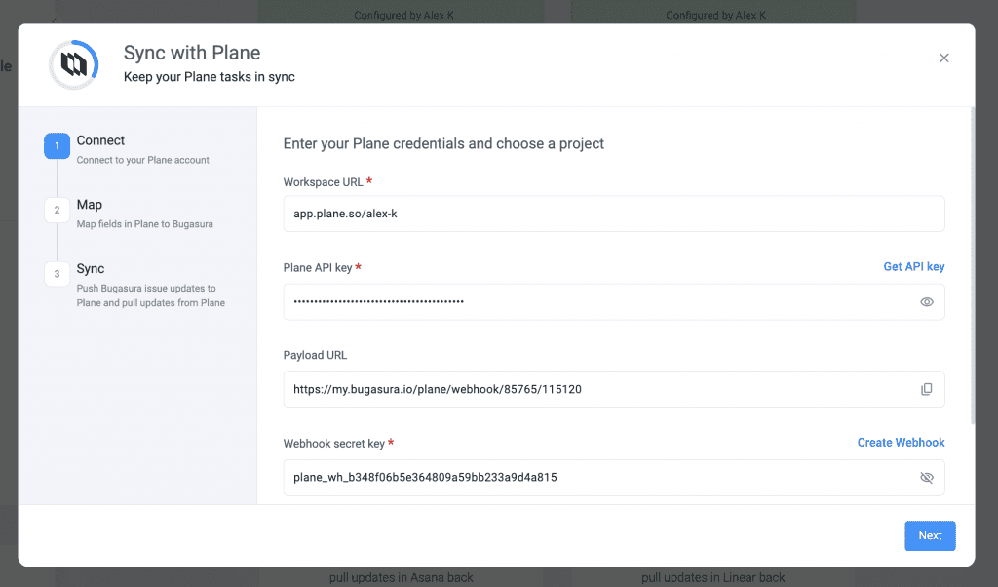
Task: Click 'pull updates in Linear back' background text
Action: point(712,577)
